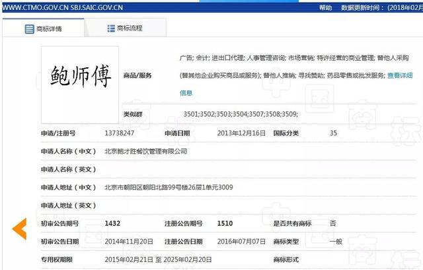423x270 pixels.
Task: Select international class value 35
Action: pyautogui.click(x=333, y=133)
